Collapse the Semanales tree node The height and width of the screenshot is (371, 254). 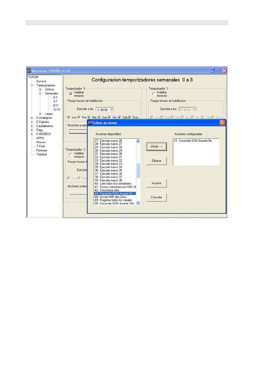pyautogui.click(x=40, y=93)
